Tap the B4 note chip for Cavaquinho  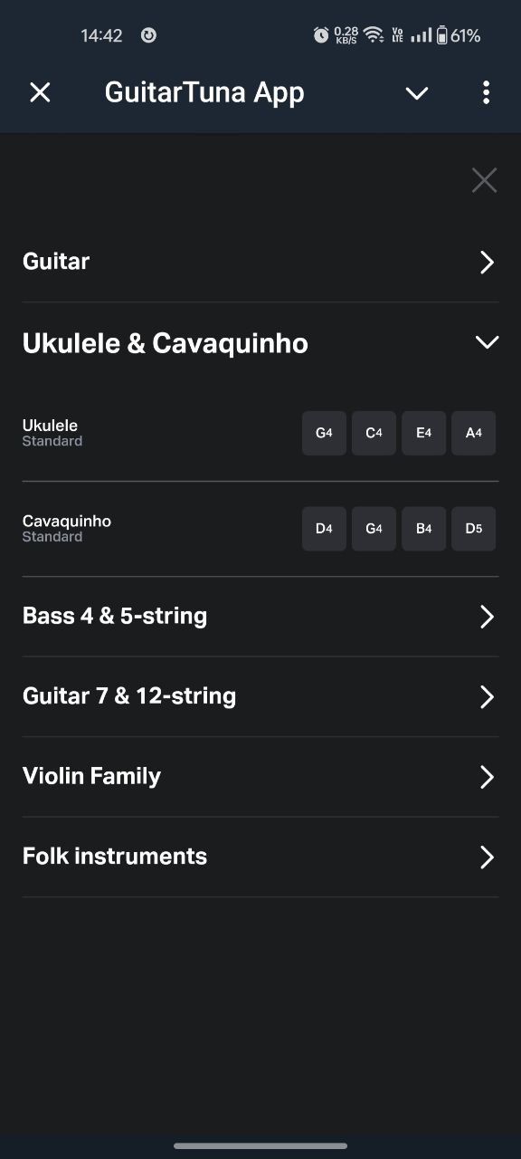[423, 529]
